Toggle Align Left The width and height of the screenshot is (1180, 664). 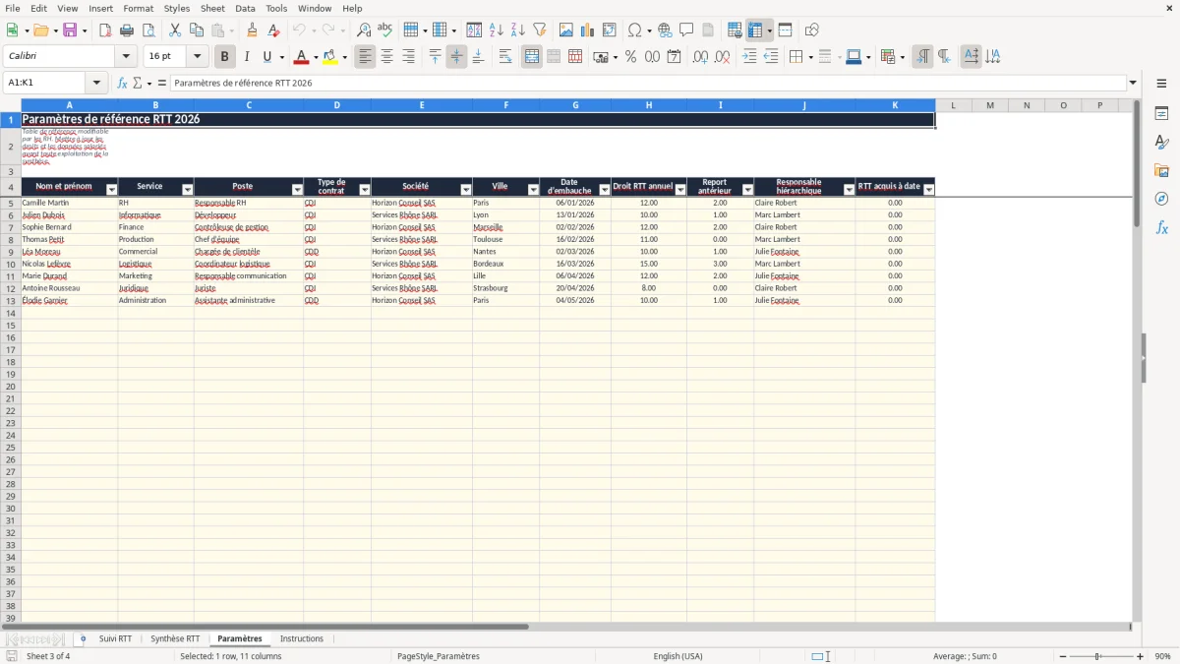tap(365, 57)
